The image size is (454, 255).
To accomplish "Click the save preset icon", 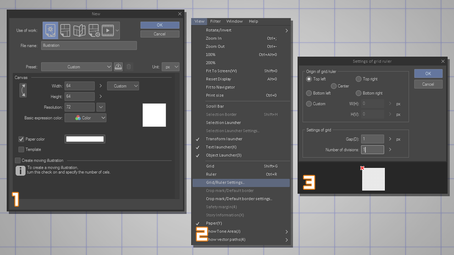I will (x=118, y=67).
